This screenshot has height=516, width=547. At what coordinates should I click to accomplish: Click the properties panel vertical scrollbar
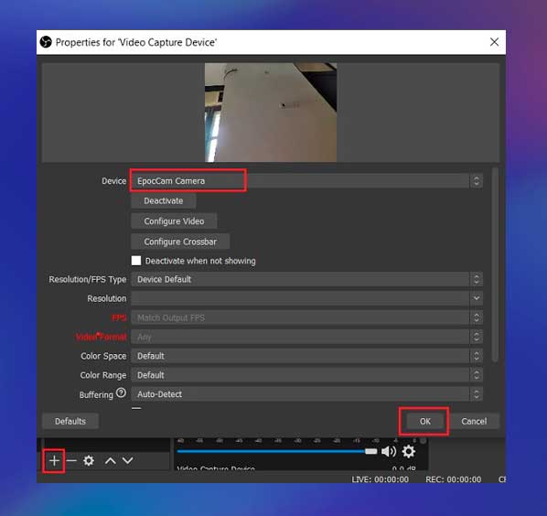[x=495, y=265]
